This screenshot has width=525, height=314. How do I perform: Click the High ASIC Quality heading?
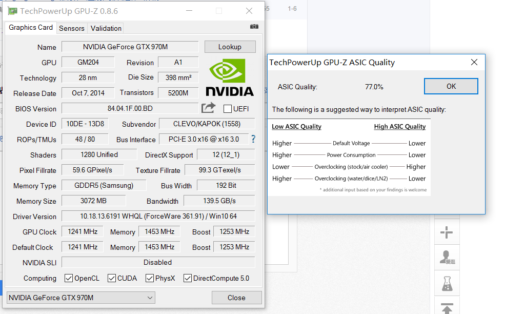point(400,127)
